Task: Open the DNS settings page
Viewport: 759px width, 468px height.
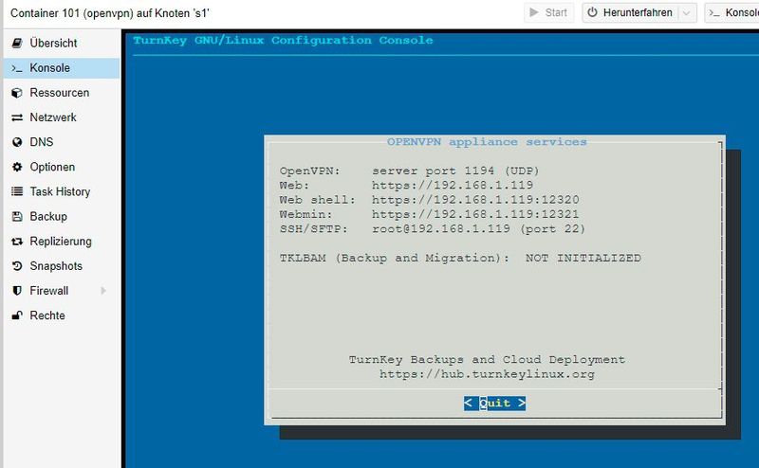Action: 62,142
